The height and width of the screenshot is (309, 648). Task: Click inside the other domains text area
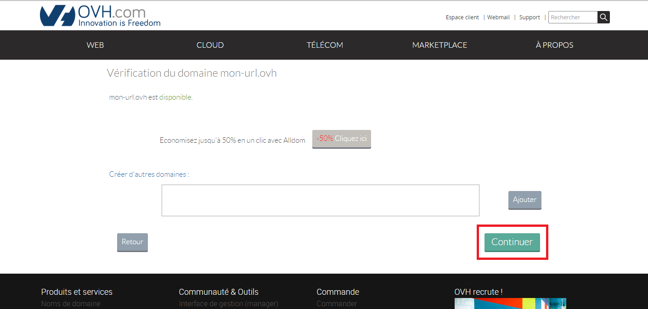[x=320, y=200]
